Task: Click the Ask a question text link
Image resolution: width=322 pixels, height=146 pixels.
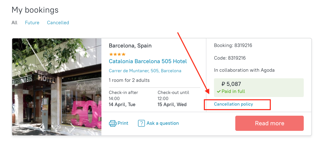Action: tap(163, 123)
